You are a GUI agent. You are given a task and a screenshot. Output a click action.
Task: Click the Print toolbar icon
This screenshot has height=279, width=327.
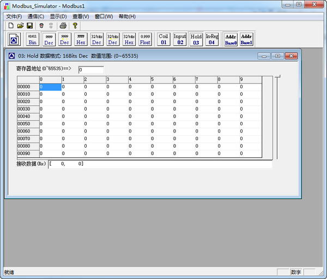point(63,26)
